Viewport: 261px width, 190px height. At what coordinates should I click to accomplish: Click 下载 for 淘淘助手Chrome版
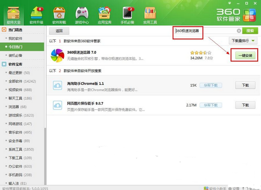[x=245, y=85]
